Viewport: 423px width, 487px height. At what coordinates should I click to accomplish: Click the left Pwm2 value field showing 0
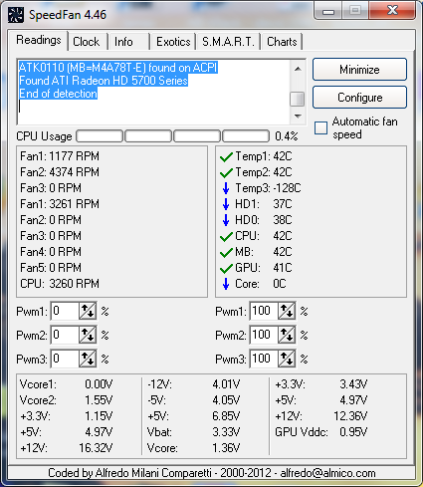pos(65,335)
